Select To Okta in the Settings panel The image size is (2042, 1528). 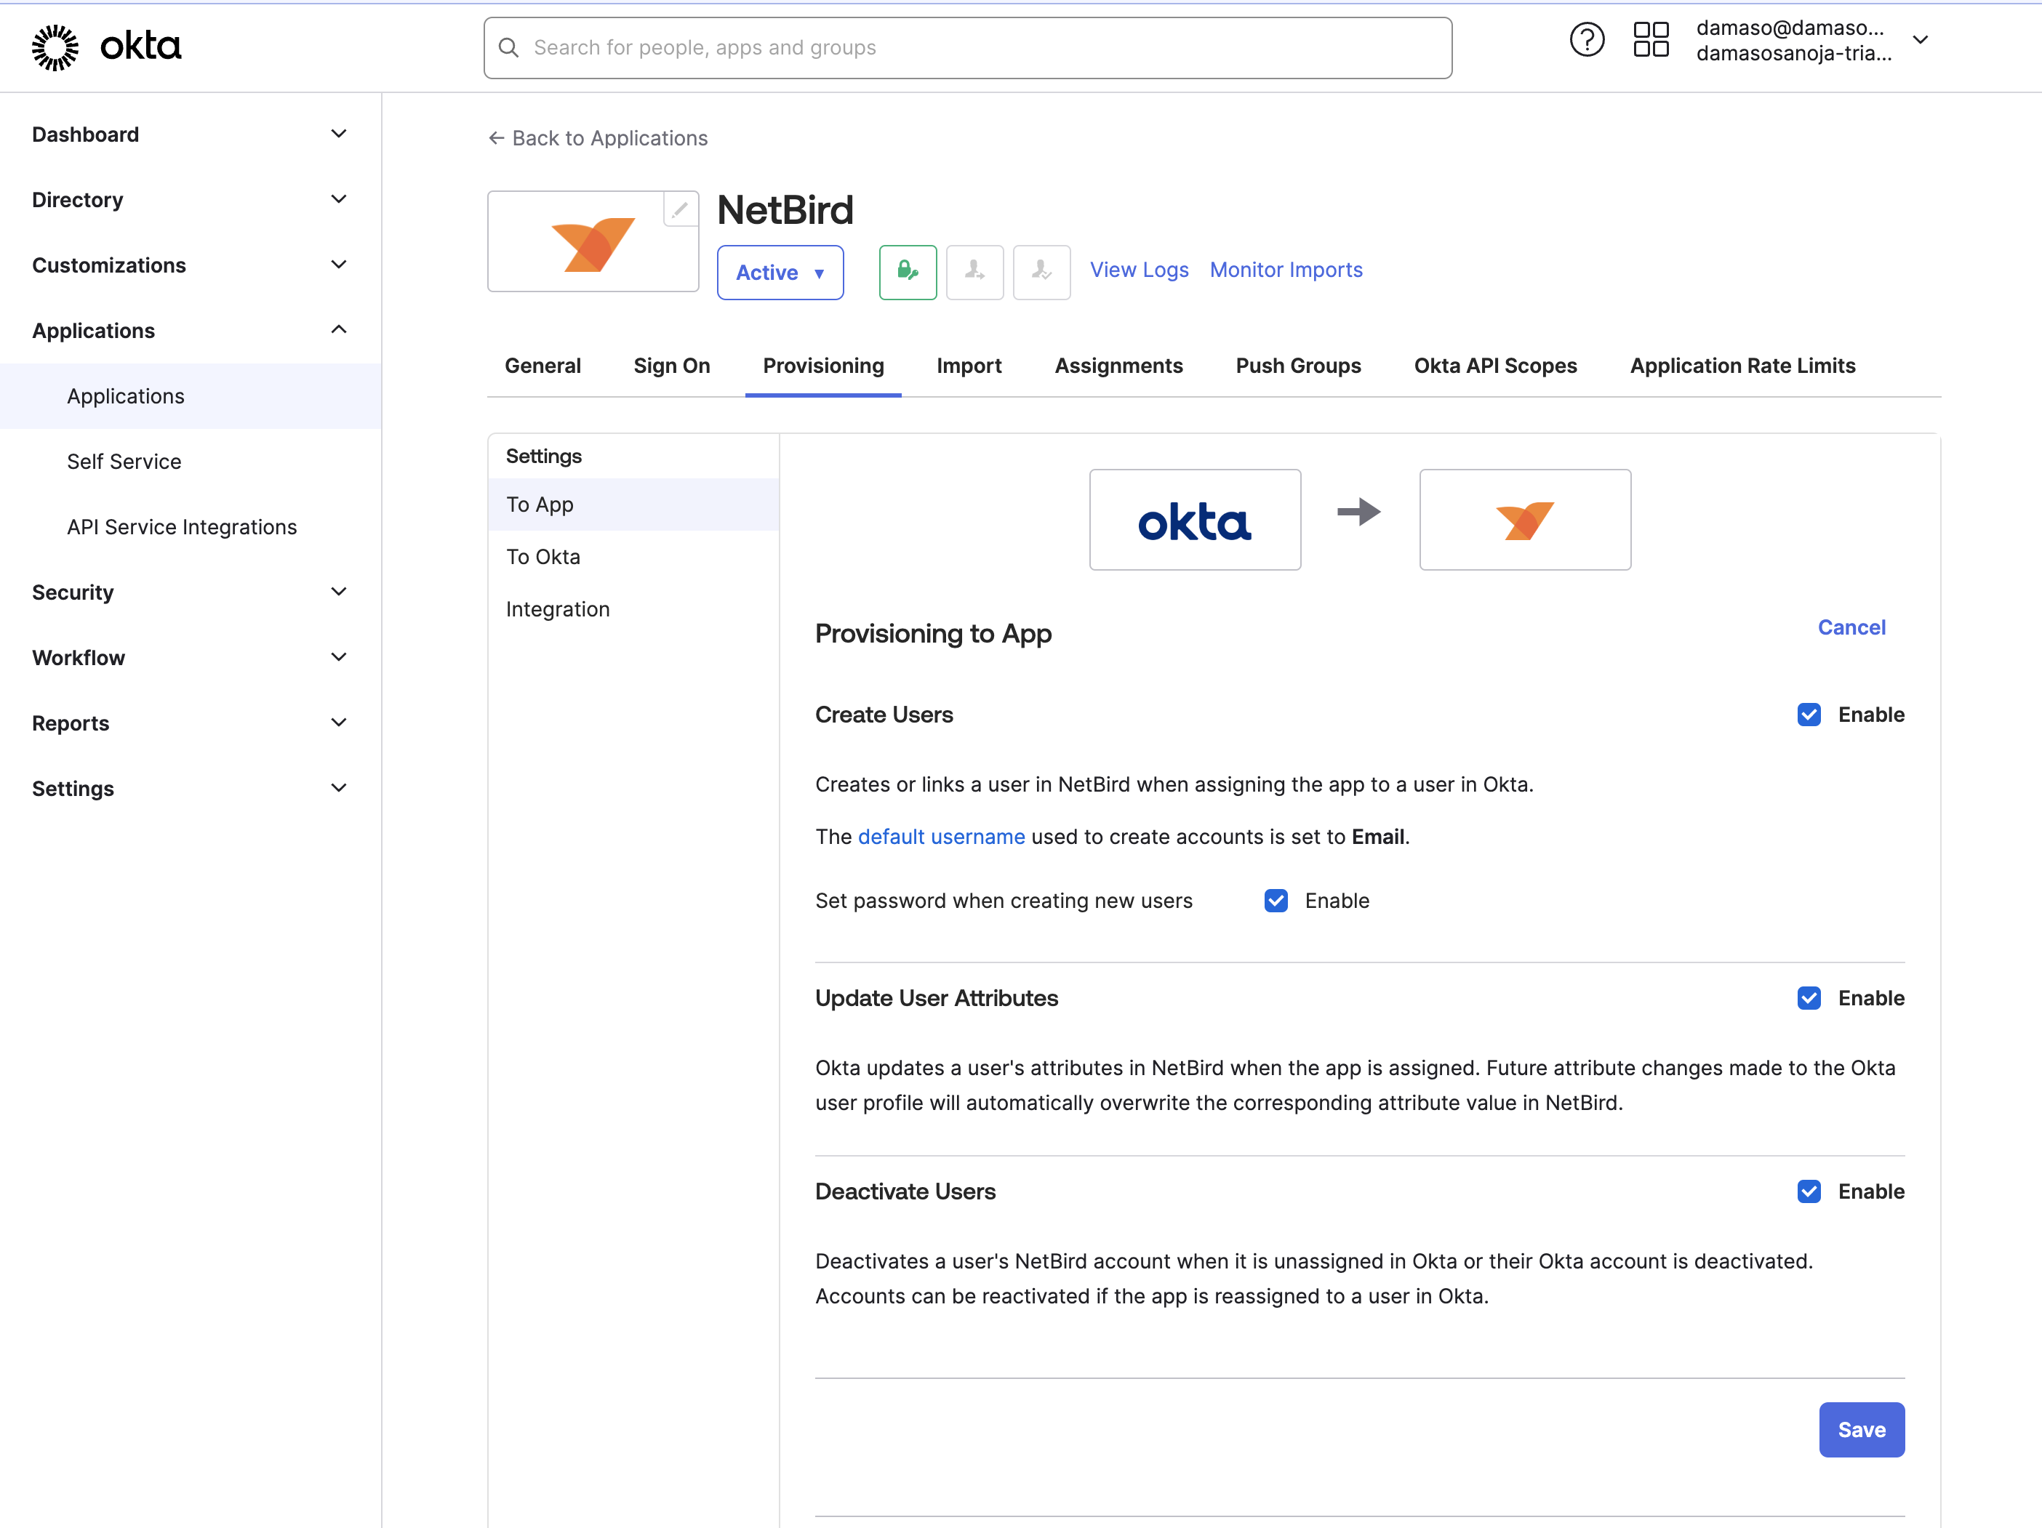[542, 556]
